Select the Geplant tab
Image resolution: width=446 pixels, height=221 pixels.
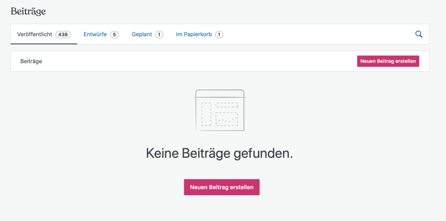[142, 35]
